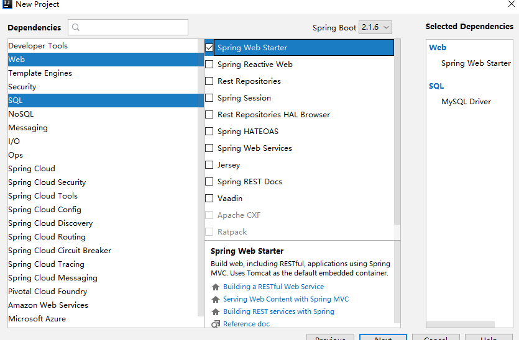Click the home icon beside Serving Web Content

pos(216,299)
